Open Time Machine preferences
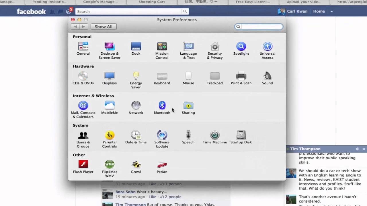367x206 pixels. click(215, 137)
